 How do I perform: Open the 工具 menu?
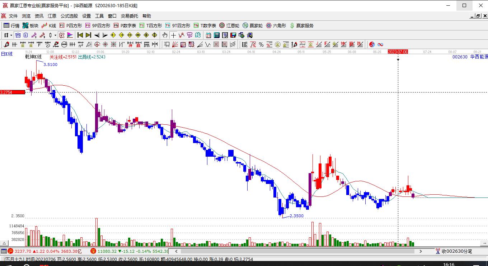(99, 16)
